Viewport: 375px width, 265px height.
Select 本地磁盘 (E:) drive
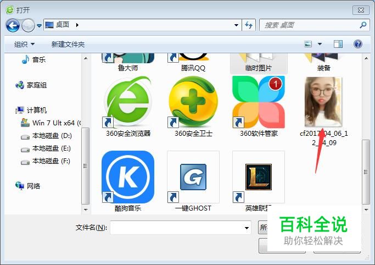click(46, 148)
